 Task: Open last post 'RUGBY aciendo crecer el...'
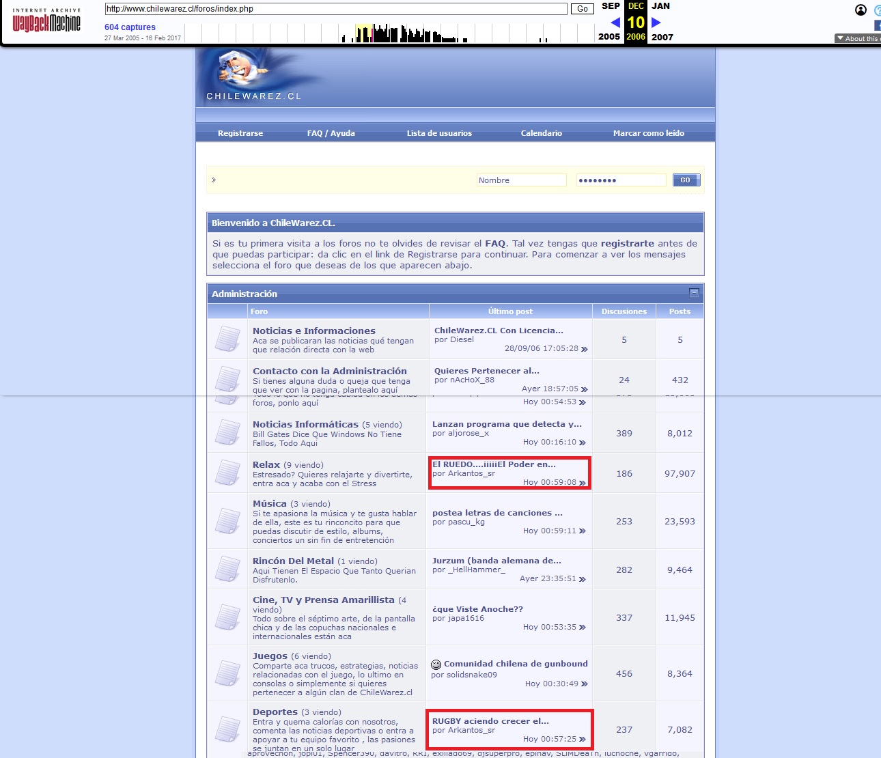point(490,721)
